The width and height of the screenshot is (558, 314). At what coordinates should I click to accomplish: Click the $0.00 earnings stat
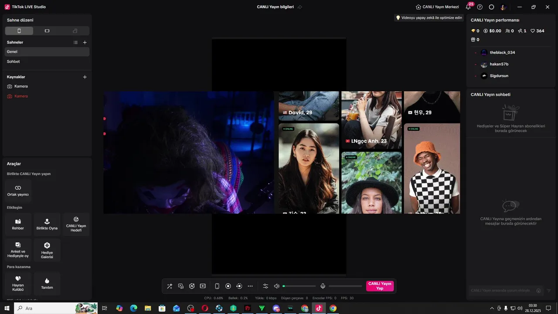[492, 31]
